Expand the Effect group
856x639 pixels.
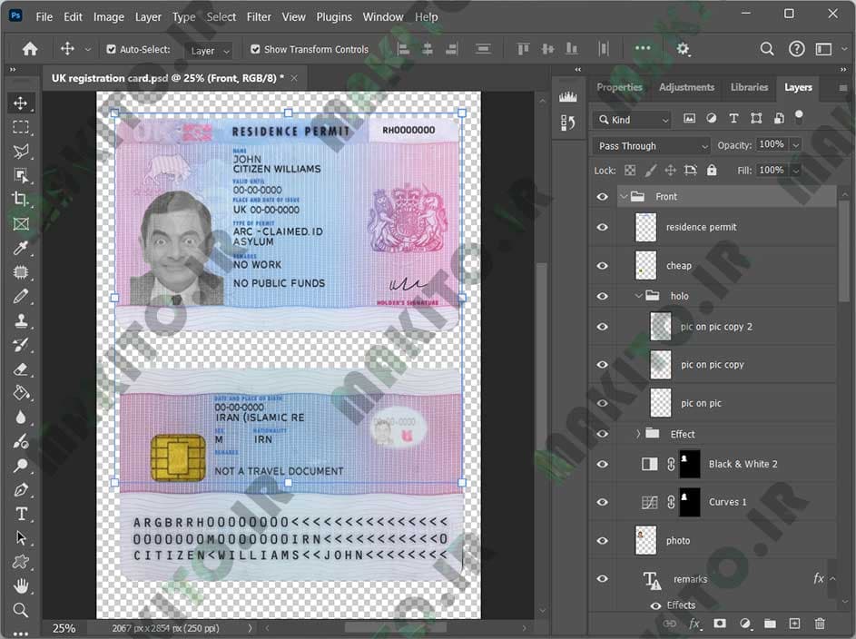(x=638, y=434)
